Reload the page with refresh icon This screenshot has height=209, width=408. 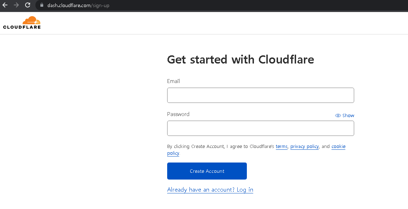pyautogui.click(x=28, y=5)
